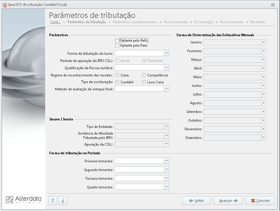Open the Maio estimate dropdown
Image resolution: width=280 pixels, height=211 pixels.
263,77
